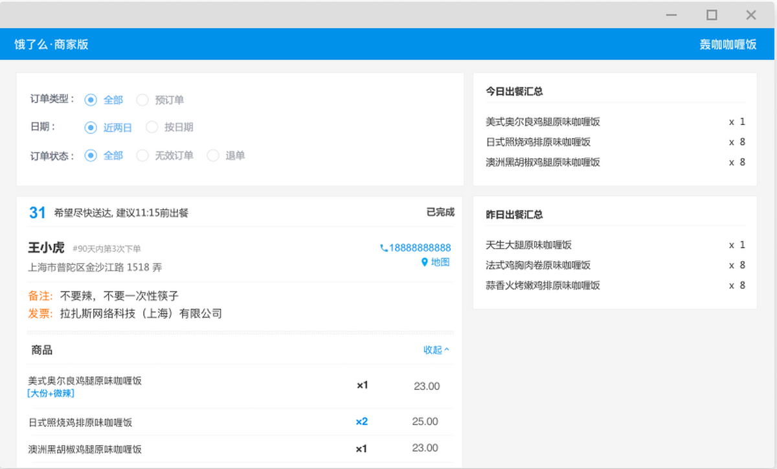777x469 pixels.
Task: Click the #90天内第3次下单 label
Action: 107,249
